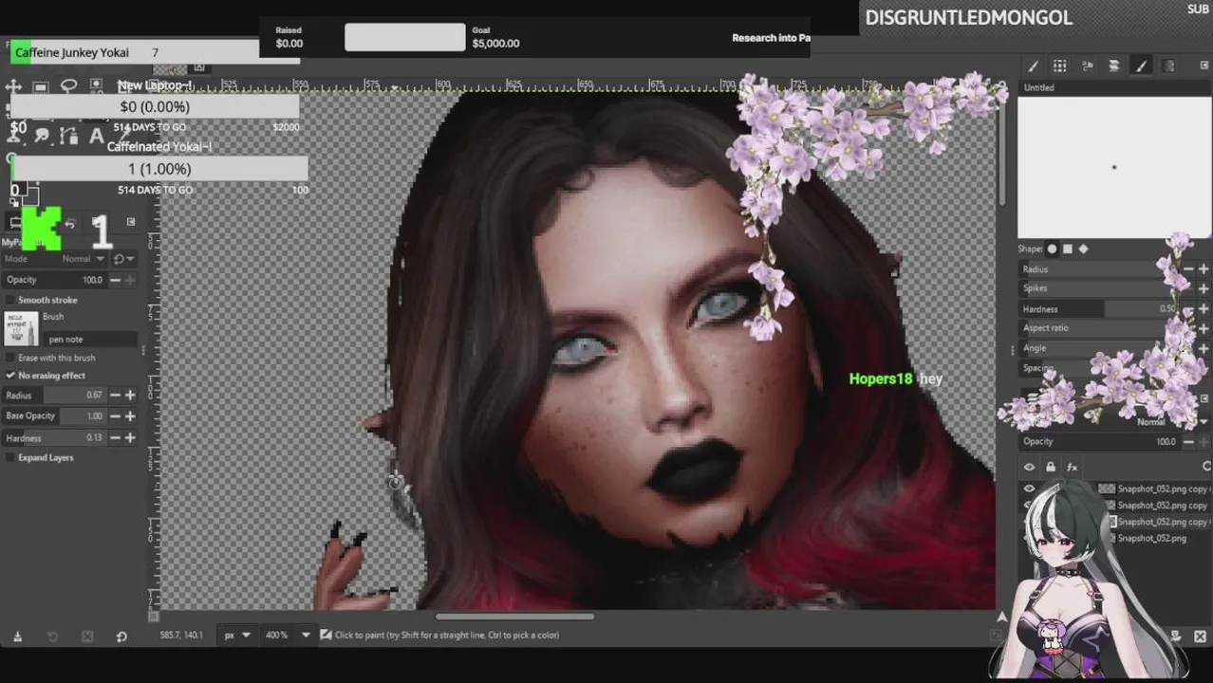Decrease tool Opacity with minus button
The height and width of the screenshot is (683, 1213).
point(116,280)
